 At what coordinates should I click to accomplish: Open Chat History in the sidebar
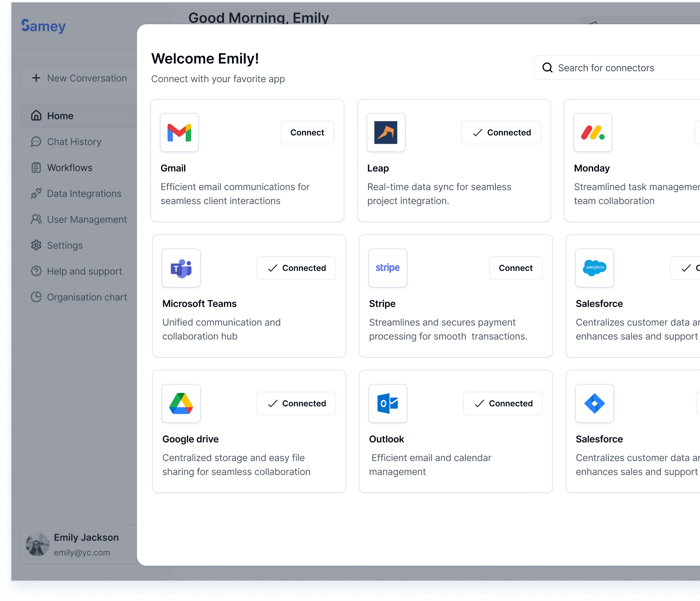pos(79,142)
